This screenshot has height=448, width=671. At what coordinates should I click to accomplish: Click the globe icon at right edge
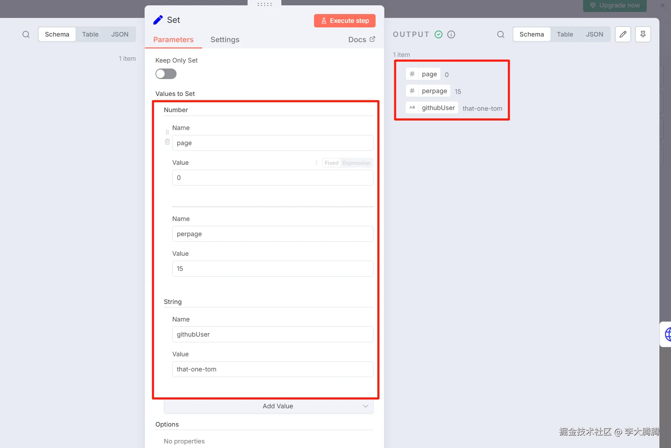click(667, 334)
